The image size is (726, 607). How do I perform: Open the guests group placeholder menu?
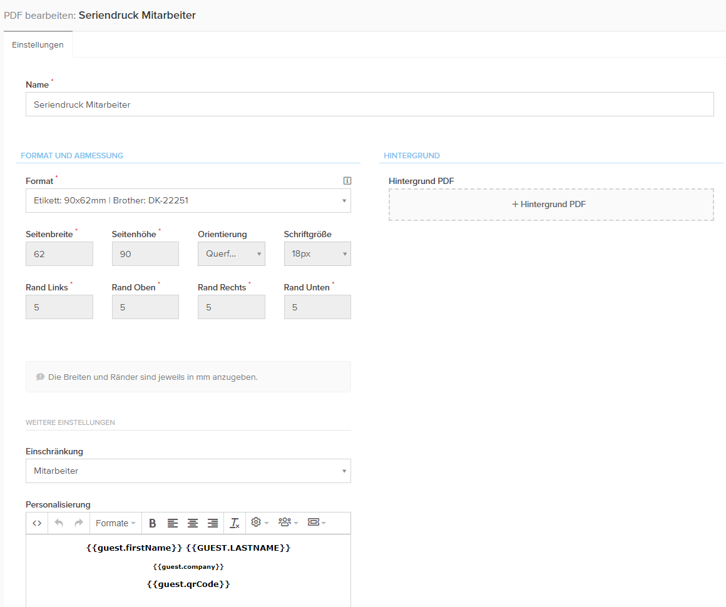[x=289, y=523]
